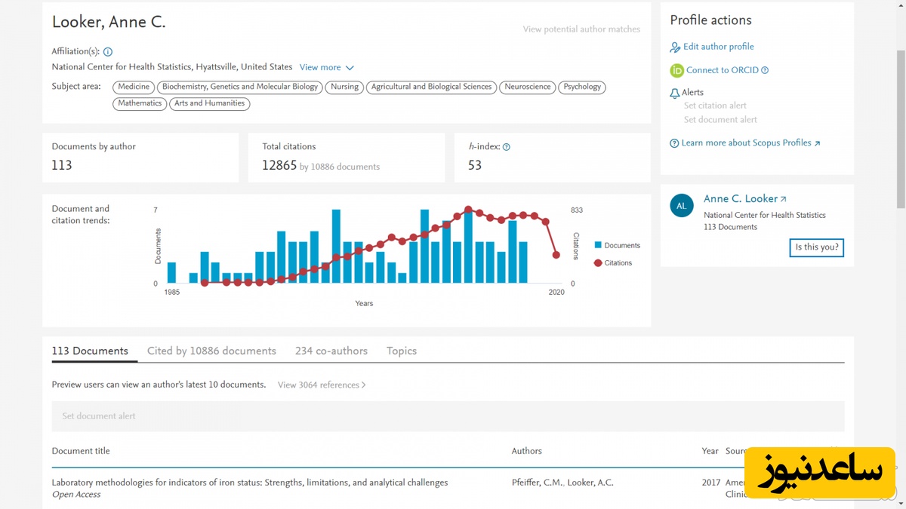The height and width of the screenshot is (509, 906).
Task: Click the h-index help icon
Action: [x=507, y=147]
